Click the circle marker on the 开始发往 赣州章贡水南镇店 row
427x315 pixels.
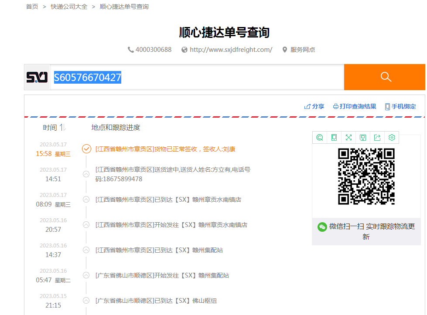86,225
